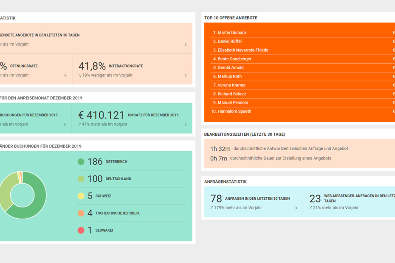Screen dimensions: 395x263
Task: Click the upward trend arrow beside 47% mehr
Action: [79, 124]
